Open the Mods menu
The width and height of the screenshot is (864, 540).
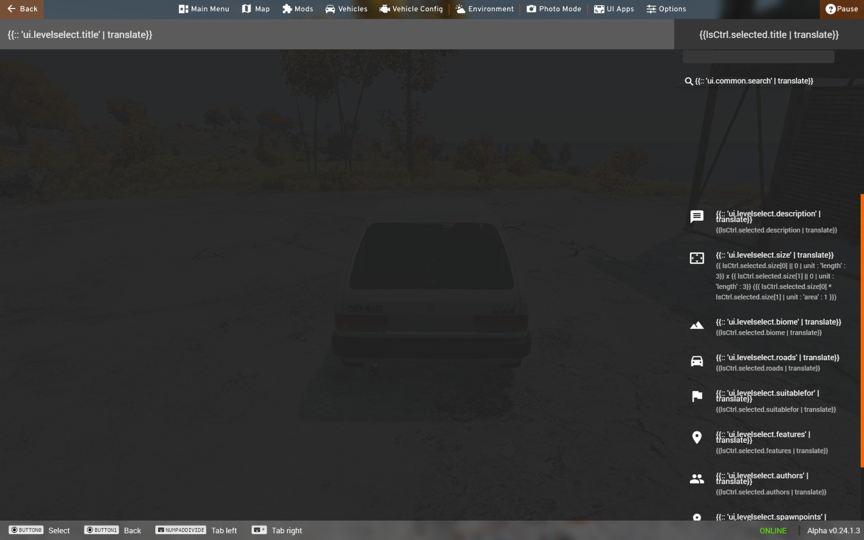(297, 9)
